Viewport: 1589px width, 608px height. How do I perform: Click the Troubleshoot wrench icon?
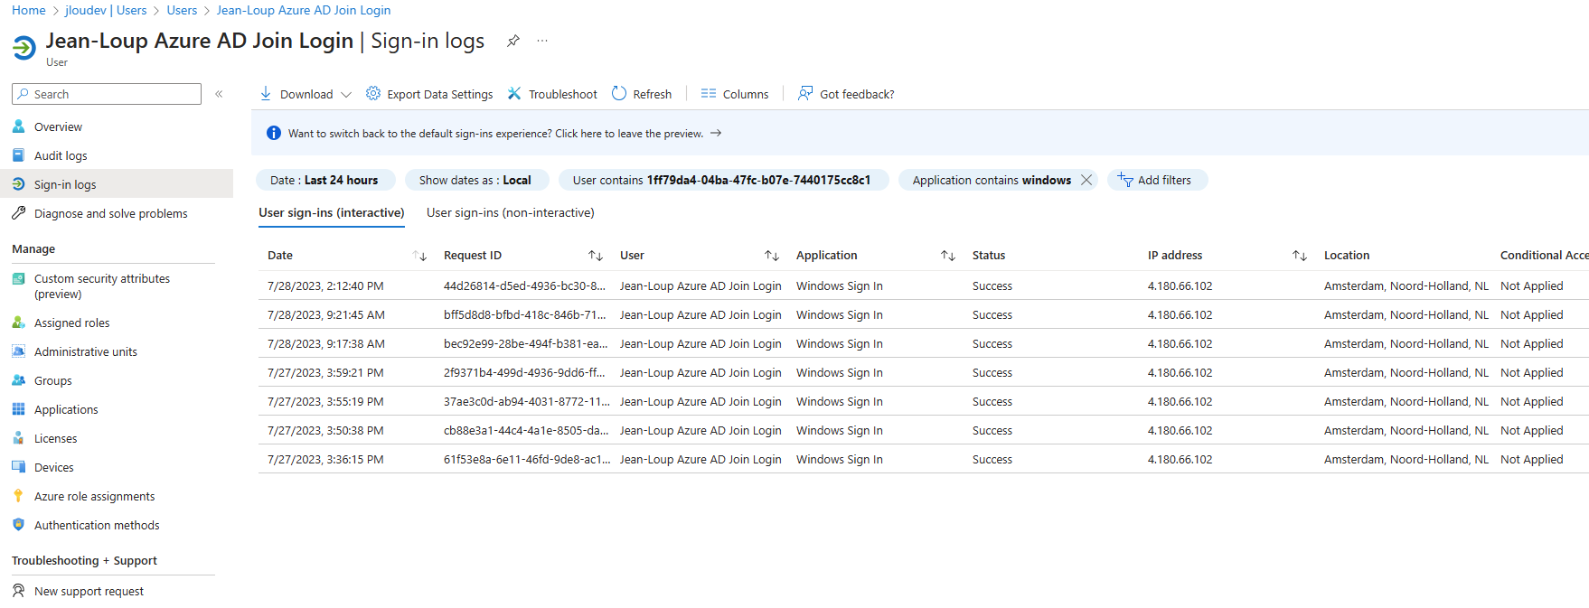tap(514, 93)
